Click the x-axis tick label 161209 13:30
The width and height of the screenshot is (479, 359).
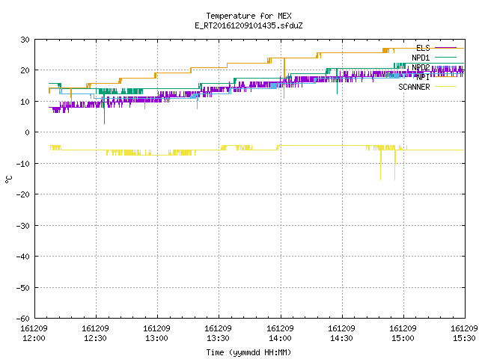point(218,334)
